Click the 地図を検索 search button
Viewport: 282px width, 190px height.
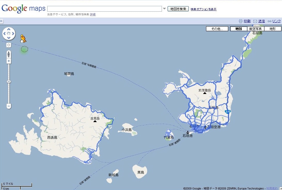(178, 9)
